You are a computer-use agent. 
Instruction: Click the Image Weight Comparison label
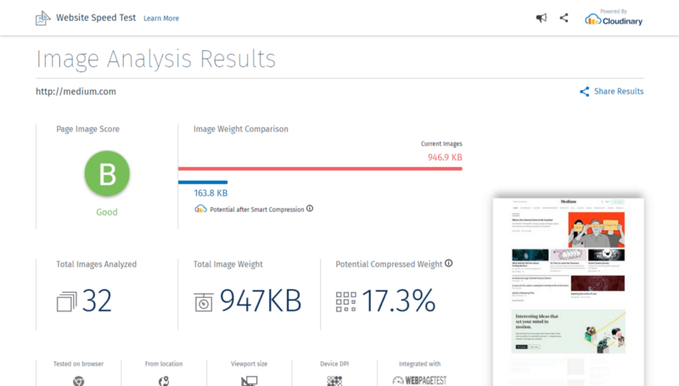[x=241, y=129]
